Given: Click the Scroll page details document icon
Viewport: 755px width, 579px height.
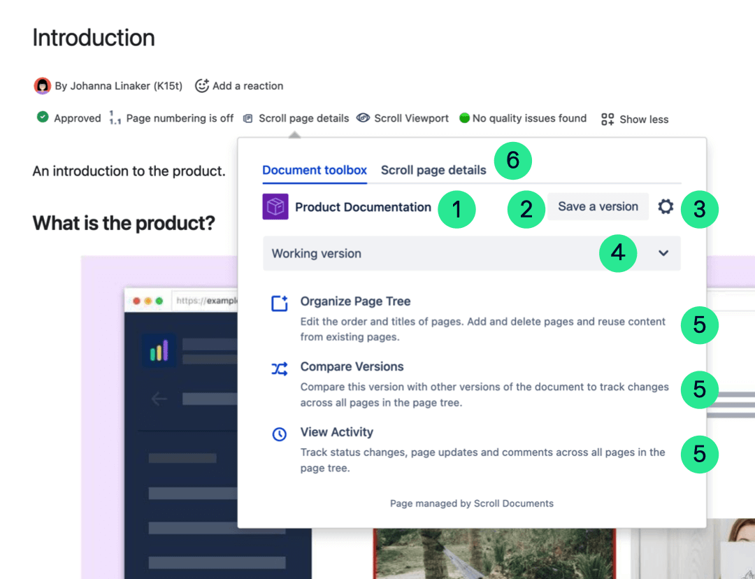Looking at the screenshot, I should tap(247, 118).
